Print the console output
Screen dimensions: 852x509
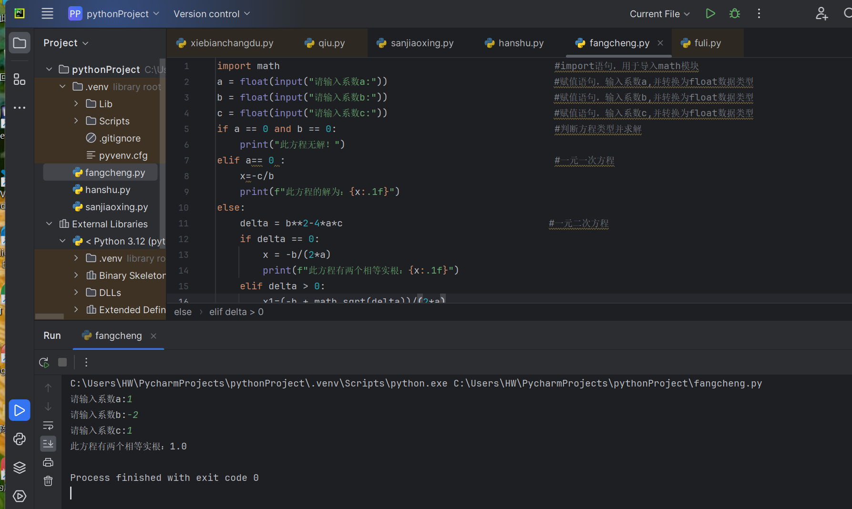pyautogui.click(x=48, y=462)
